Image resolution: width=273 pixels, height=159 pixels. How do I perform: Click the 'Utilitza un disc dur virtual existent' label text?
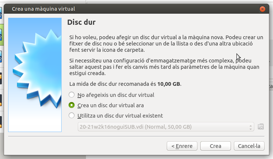point(120,115)
